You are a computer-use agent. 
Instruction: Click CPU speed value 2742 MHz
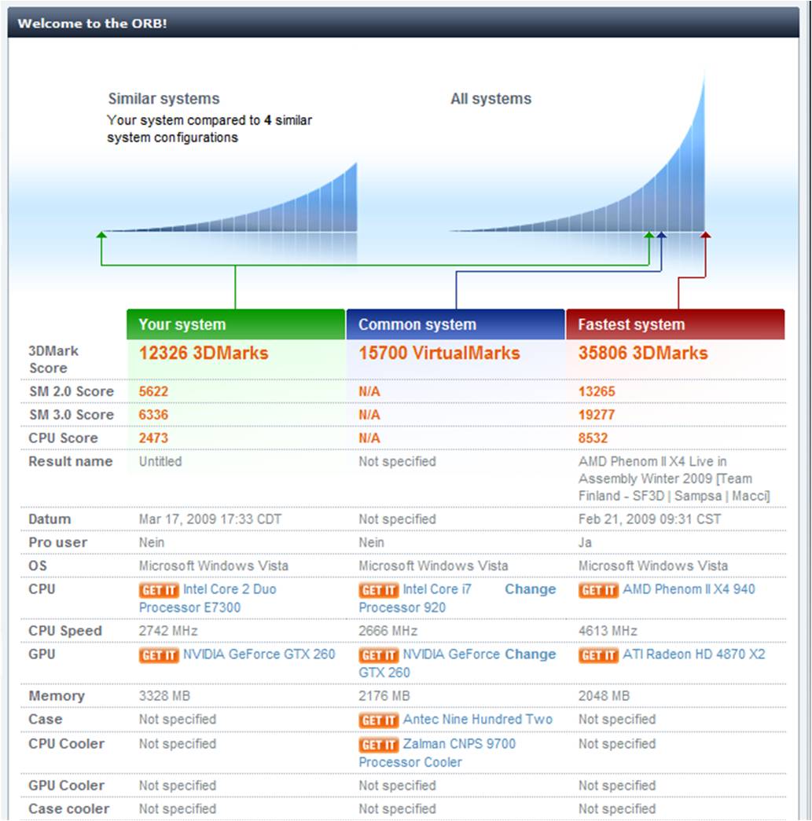click(168, 630)
